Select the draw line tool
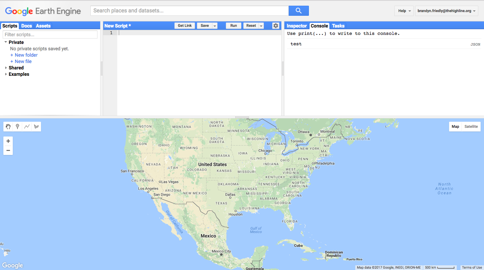 click(x=27, y=126)
